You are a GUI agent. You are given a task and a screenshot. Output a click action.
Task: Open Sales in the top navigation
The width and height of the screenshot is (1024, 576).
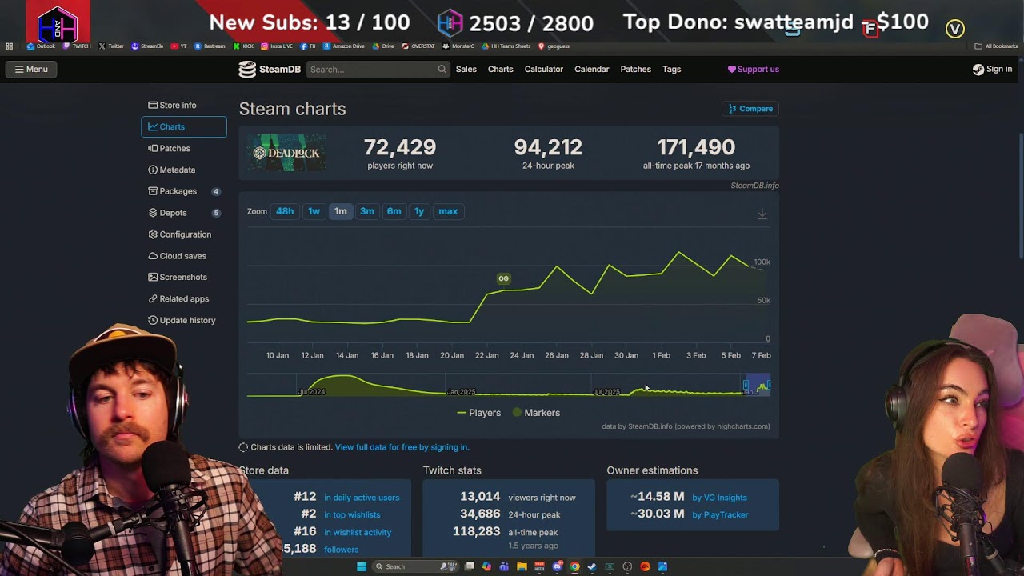(466, 70)
